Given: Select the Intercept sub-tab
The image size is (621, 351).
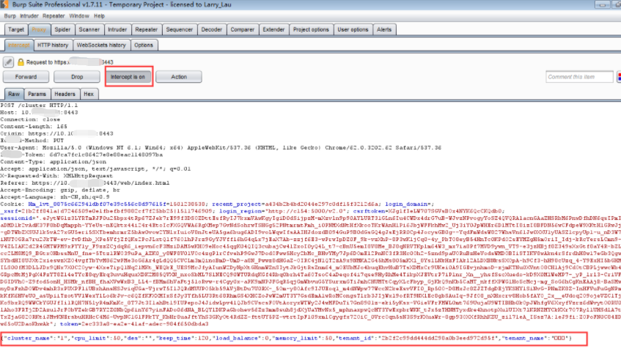Looking at the screenshot, I should (x=18, y=45).
